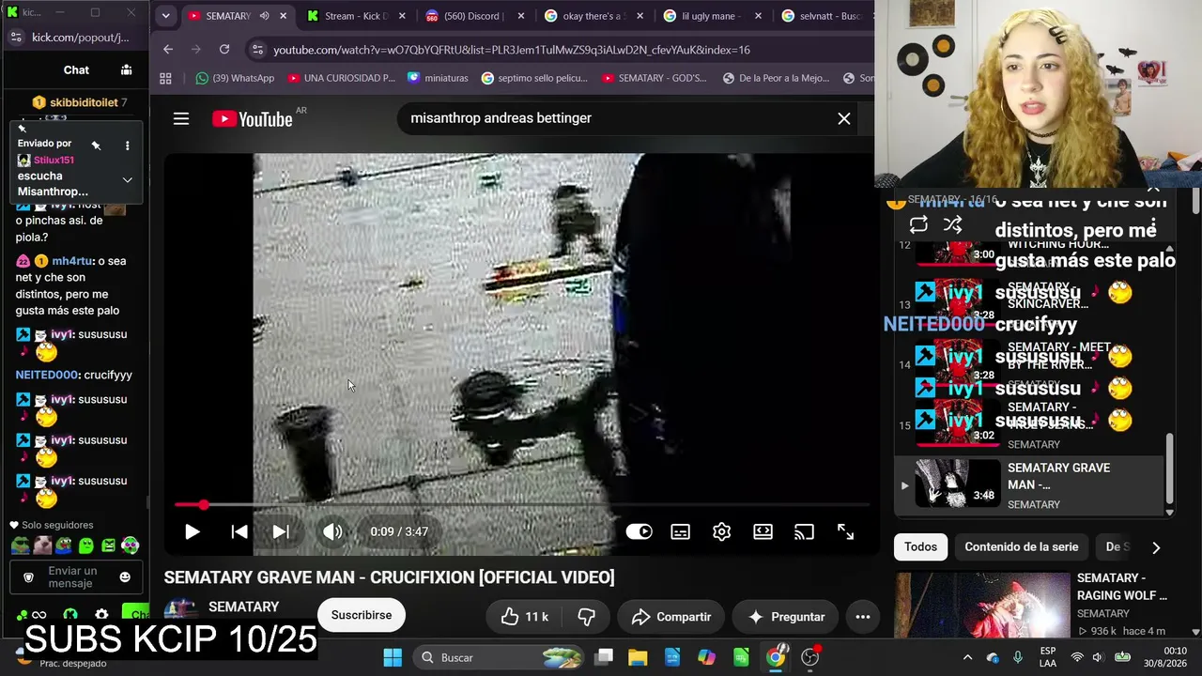This screenshot has height=676, width=1202.
Task: Share the video with Compartir
Action: click(670, 617)
